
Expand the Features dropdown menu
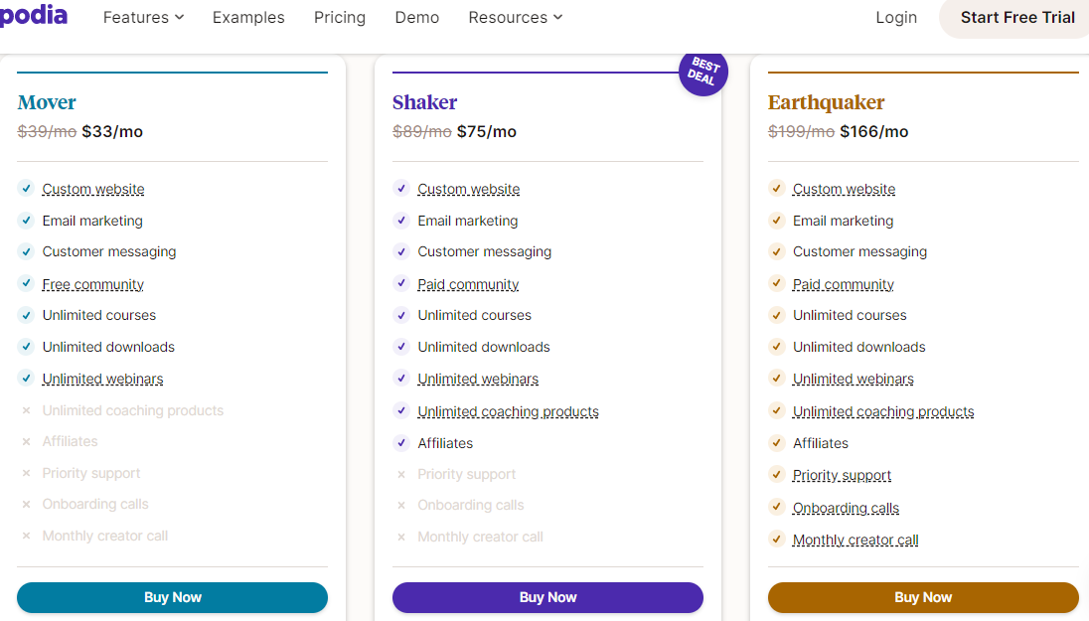[143, 17]
